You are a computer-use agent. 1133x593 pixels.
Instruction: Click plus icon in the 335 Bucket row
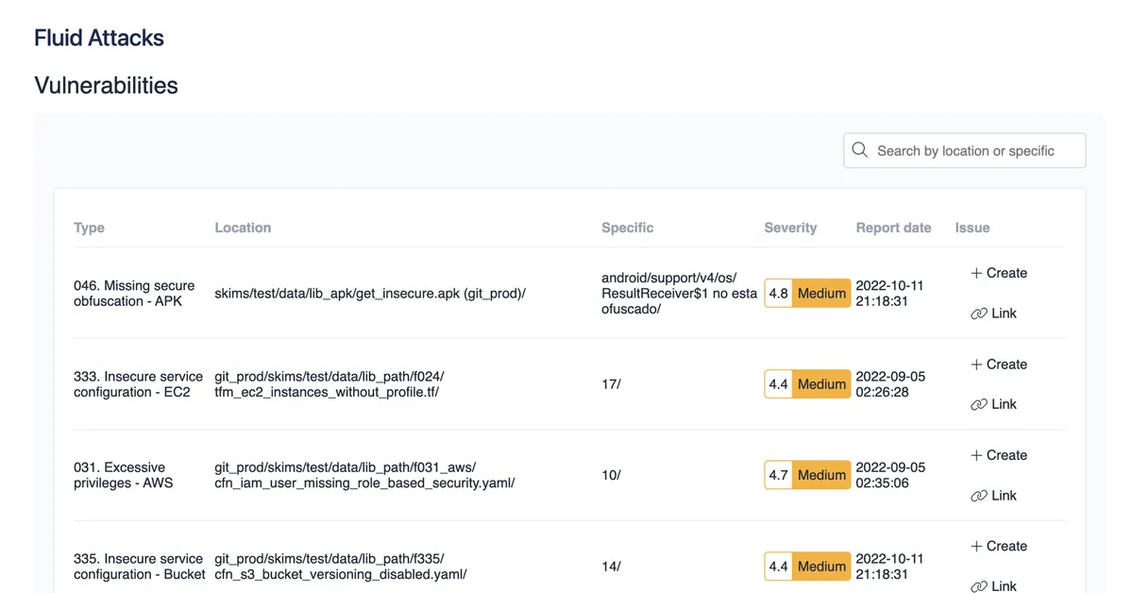pos(976,546)
